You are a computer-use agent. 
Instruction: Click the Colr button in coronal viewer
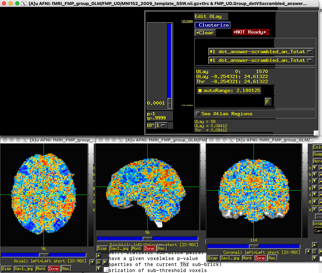pos(318,147)
